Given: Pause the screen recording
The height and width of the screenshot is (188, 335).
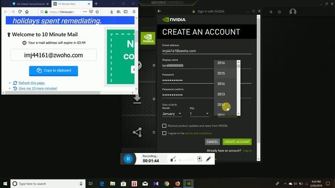Looking at the screenshot, I should [x=128, y=159].
